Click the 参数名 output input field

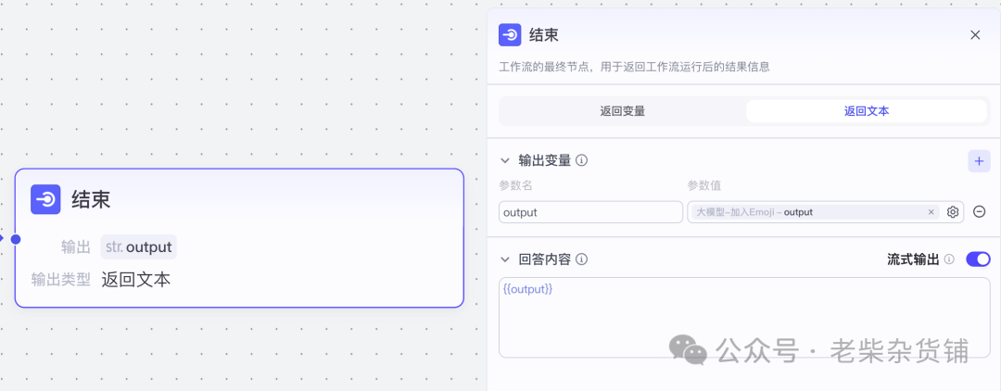[x=590, y=212]
